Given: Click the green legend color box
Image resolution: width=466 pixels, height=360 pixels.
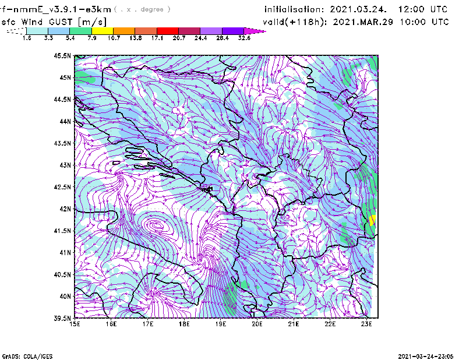Looking at the screenshot, I should (80, 31).
